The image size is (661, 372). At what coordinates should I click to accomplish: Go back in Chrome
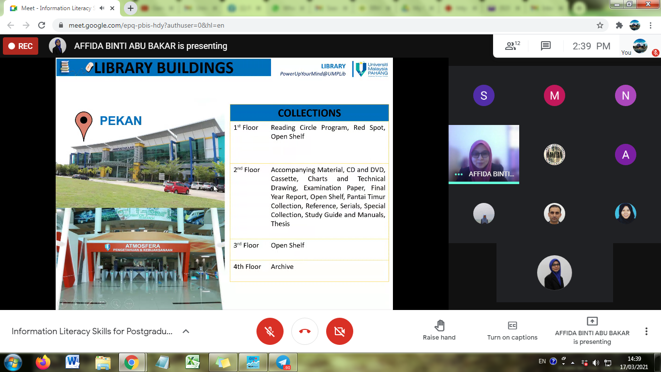11,25
